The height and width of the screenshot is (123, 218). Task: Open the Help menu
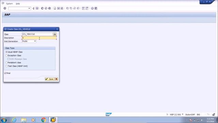point(18,4)
